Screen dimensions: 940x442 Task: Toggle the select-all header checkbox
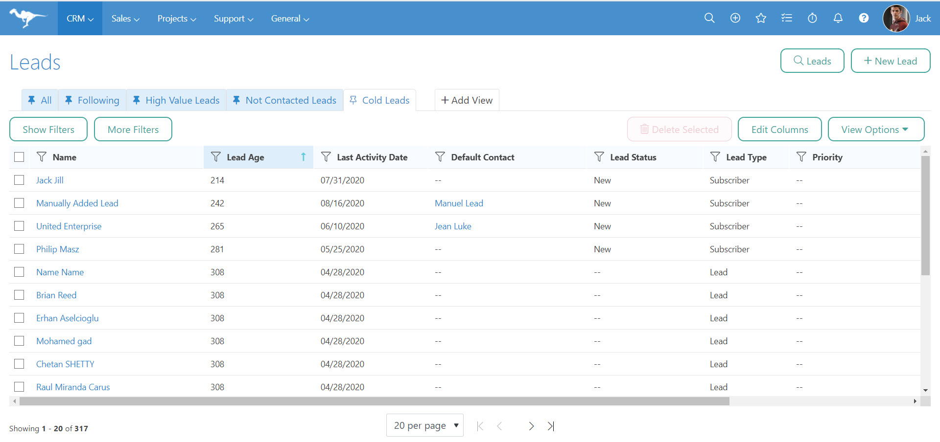19,157
